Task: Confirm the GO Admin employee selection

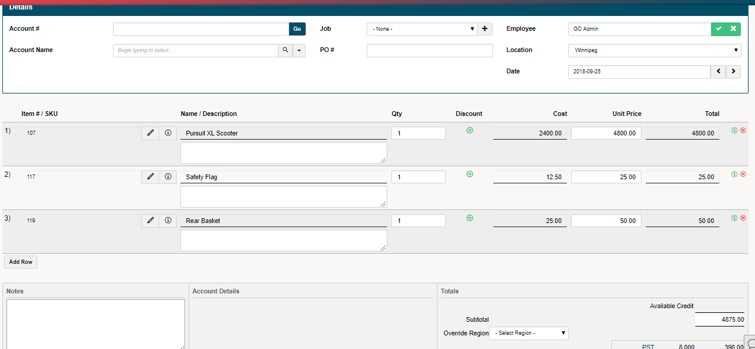Action: tap(718, 28)
